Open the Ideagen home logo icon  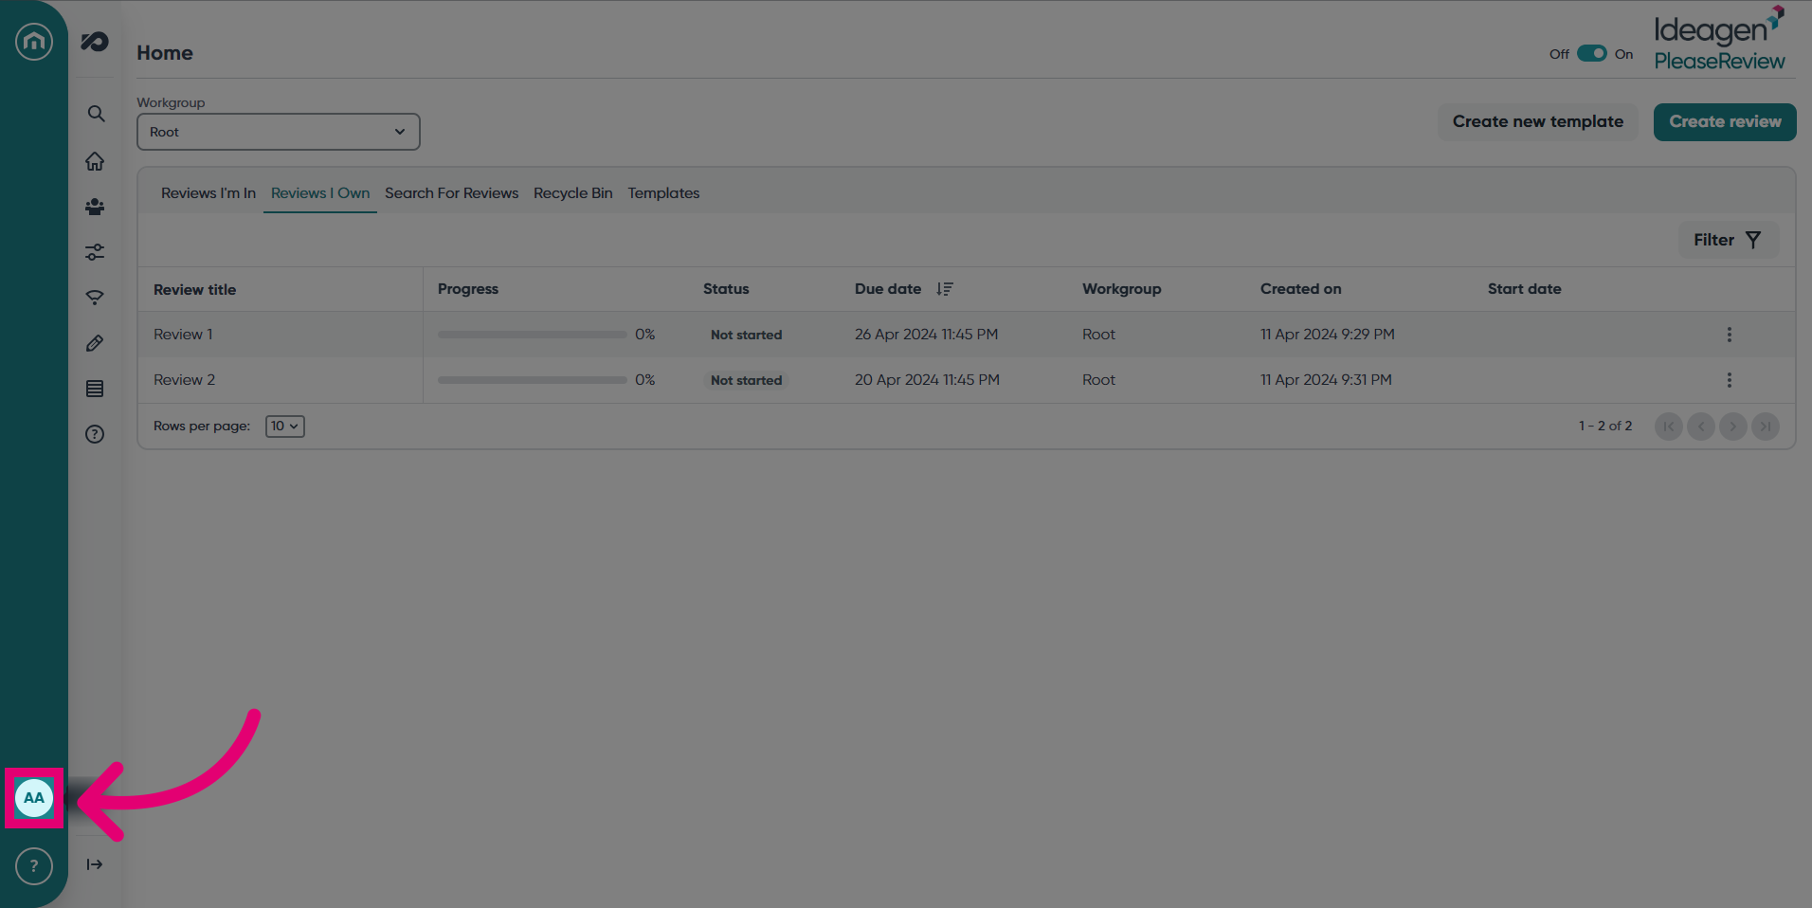tap(34, 42)
